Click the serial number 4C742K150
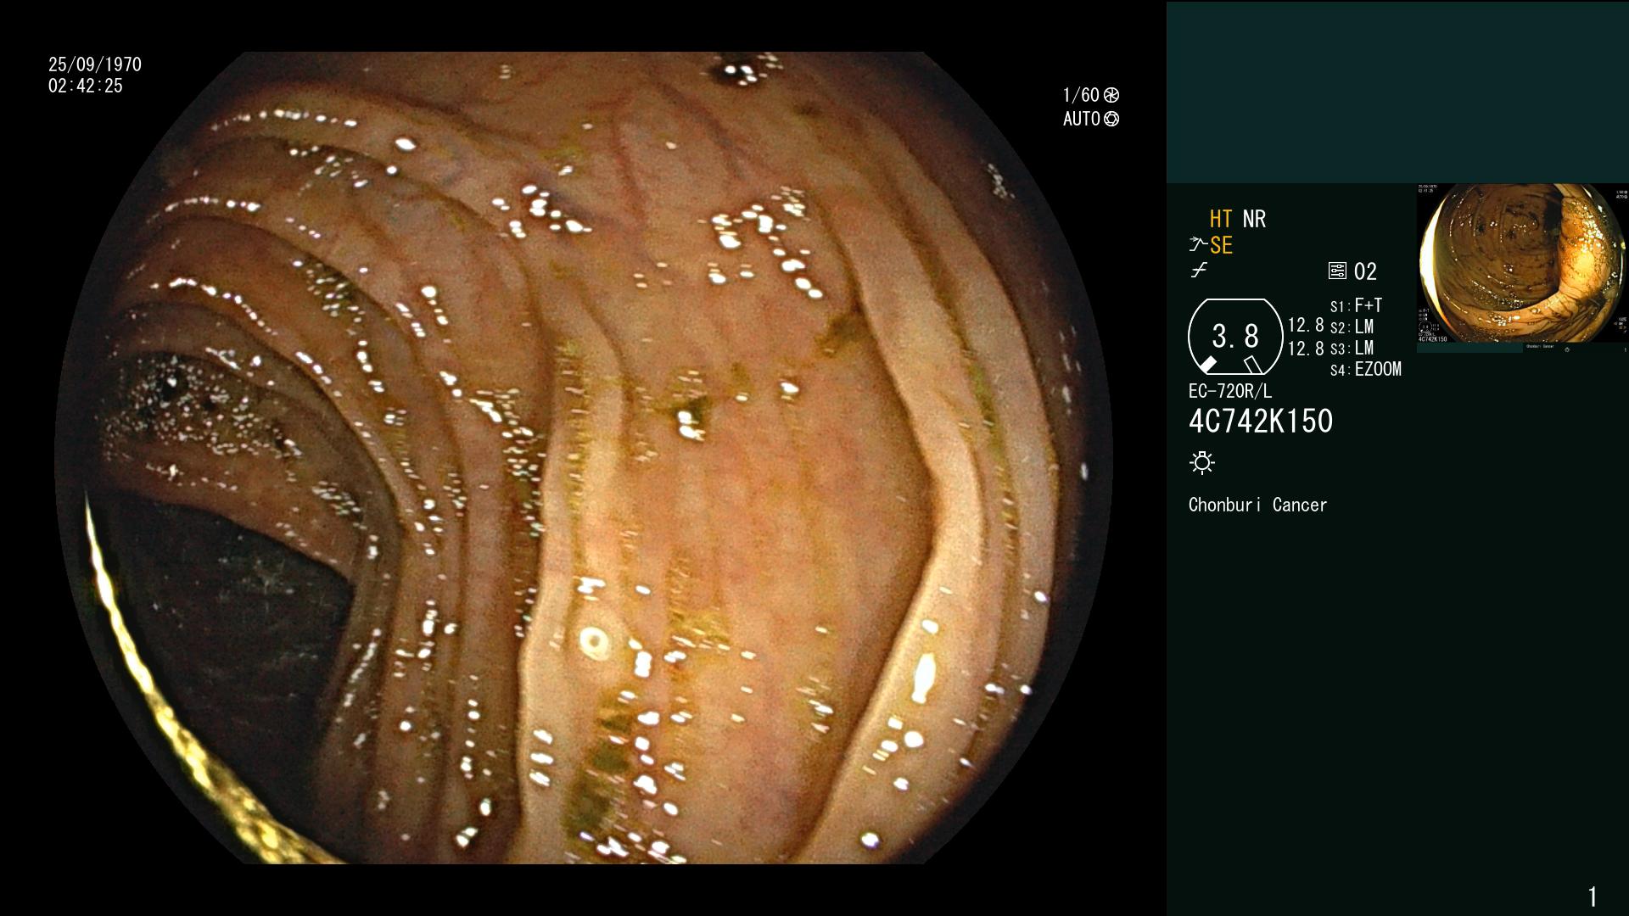The width and height of the screenshot is (1629, 916). [x=1261, y=421]
